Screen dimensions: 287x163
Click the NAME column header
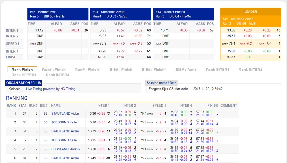click(56, 106)
